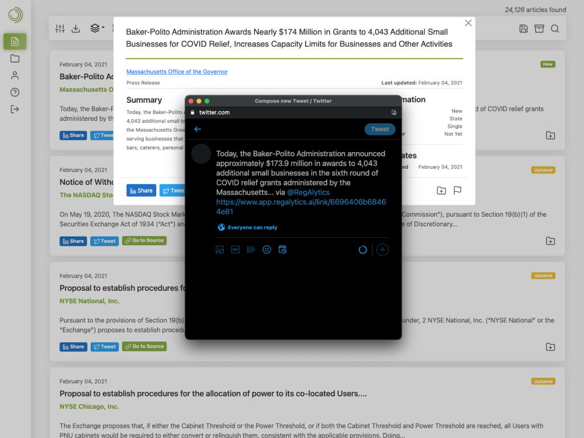This screenshot has height=438, width=584.
Task: Flag the article in the modal
Action: (457, 190)
